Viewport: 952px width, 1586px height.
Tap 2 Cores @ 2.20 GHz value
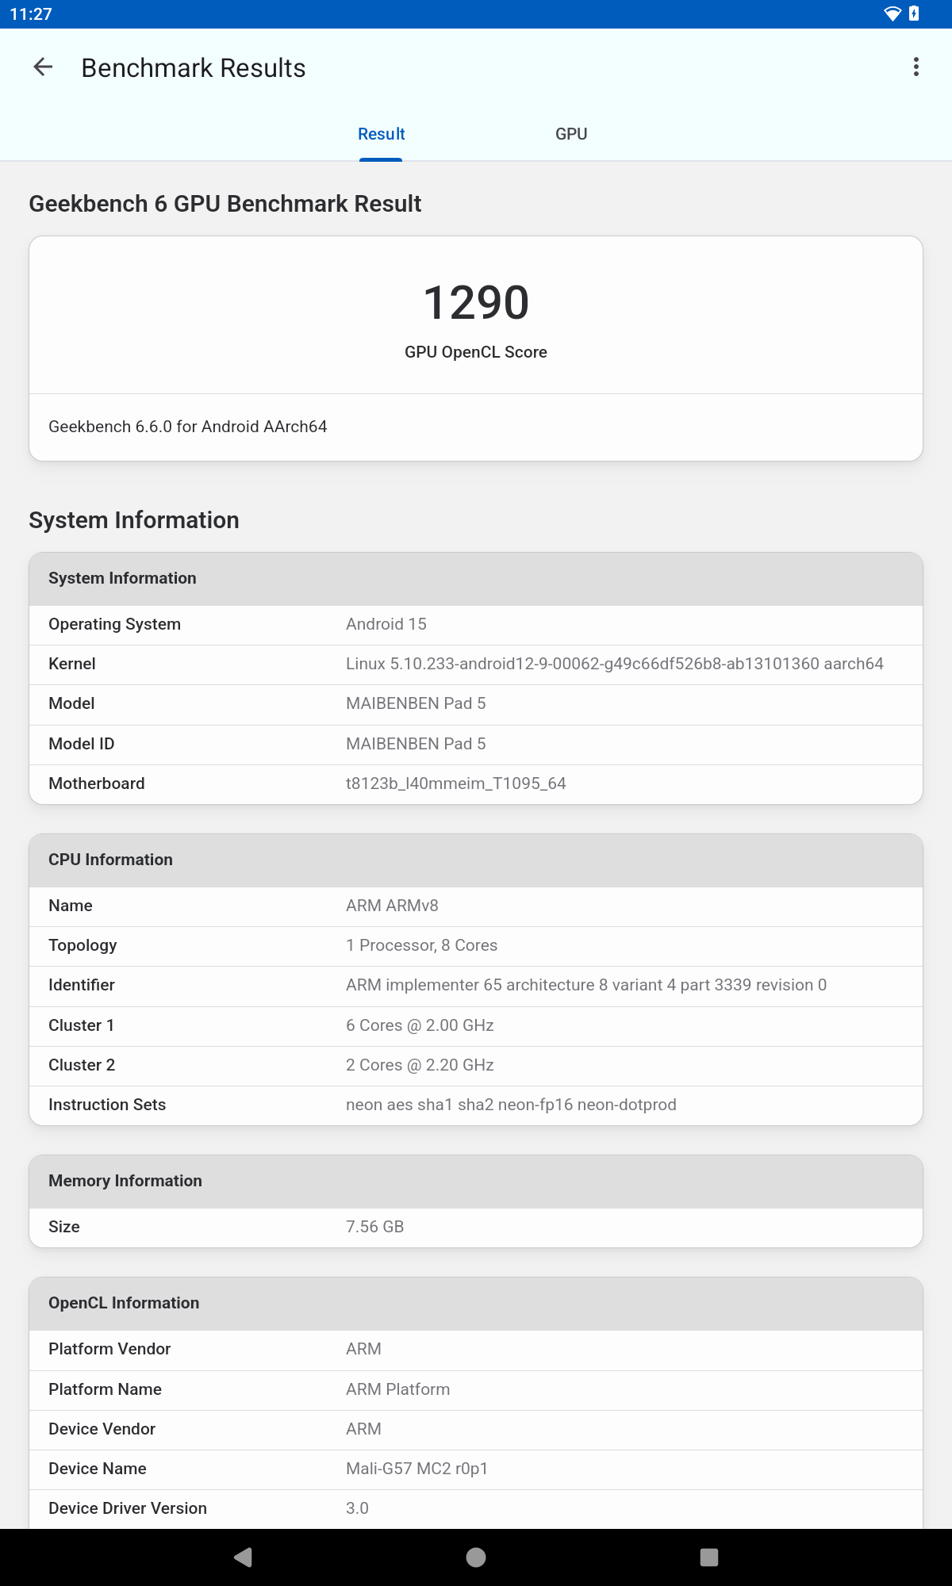coord(420,1065)
